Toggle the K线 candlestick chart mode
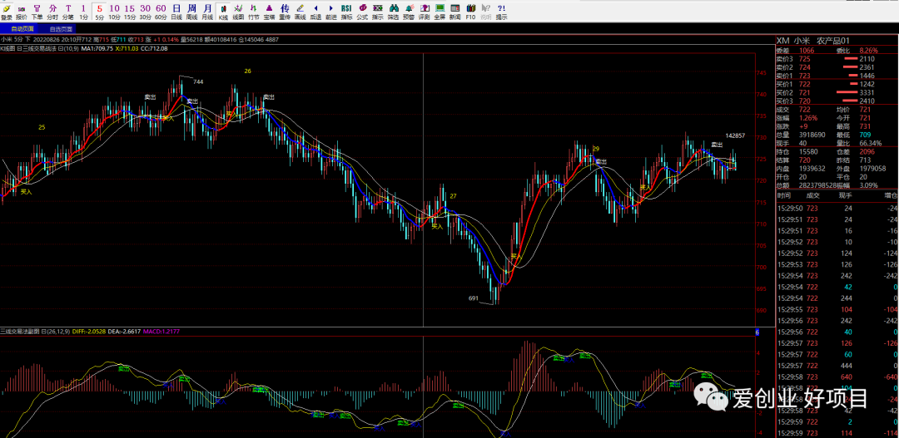The height and width of the screenshot is (438, 899). [x=223, y=11]
